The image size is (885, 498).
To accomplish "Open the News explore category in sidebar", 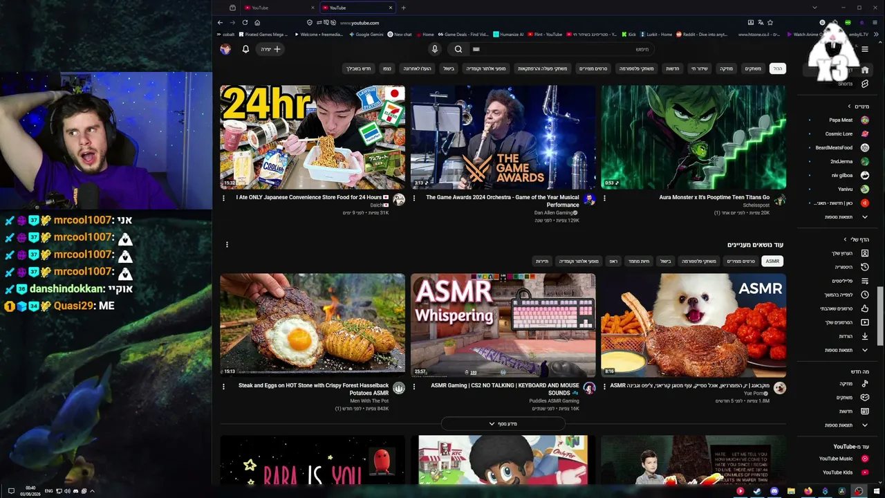I will pyautogui.click(x=854, y=411).
